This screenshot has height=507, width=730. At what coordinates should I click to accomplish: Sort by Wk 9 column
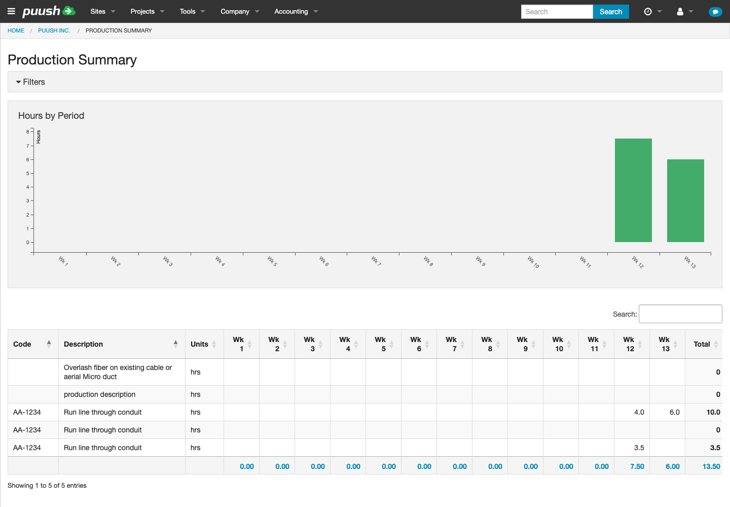coord(525,344)
